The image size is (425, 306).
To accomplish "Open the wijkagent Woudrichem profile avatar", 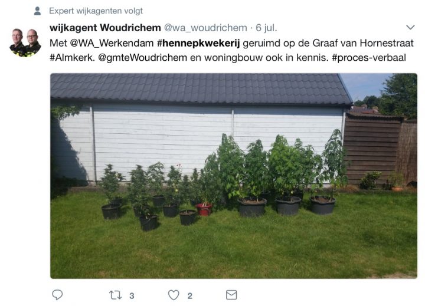I will (x=25, y=42).
